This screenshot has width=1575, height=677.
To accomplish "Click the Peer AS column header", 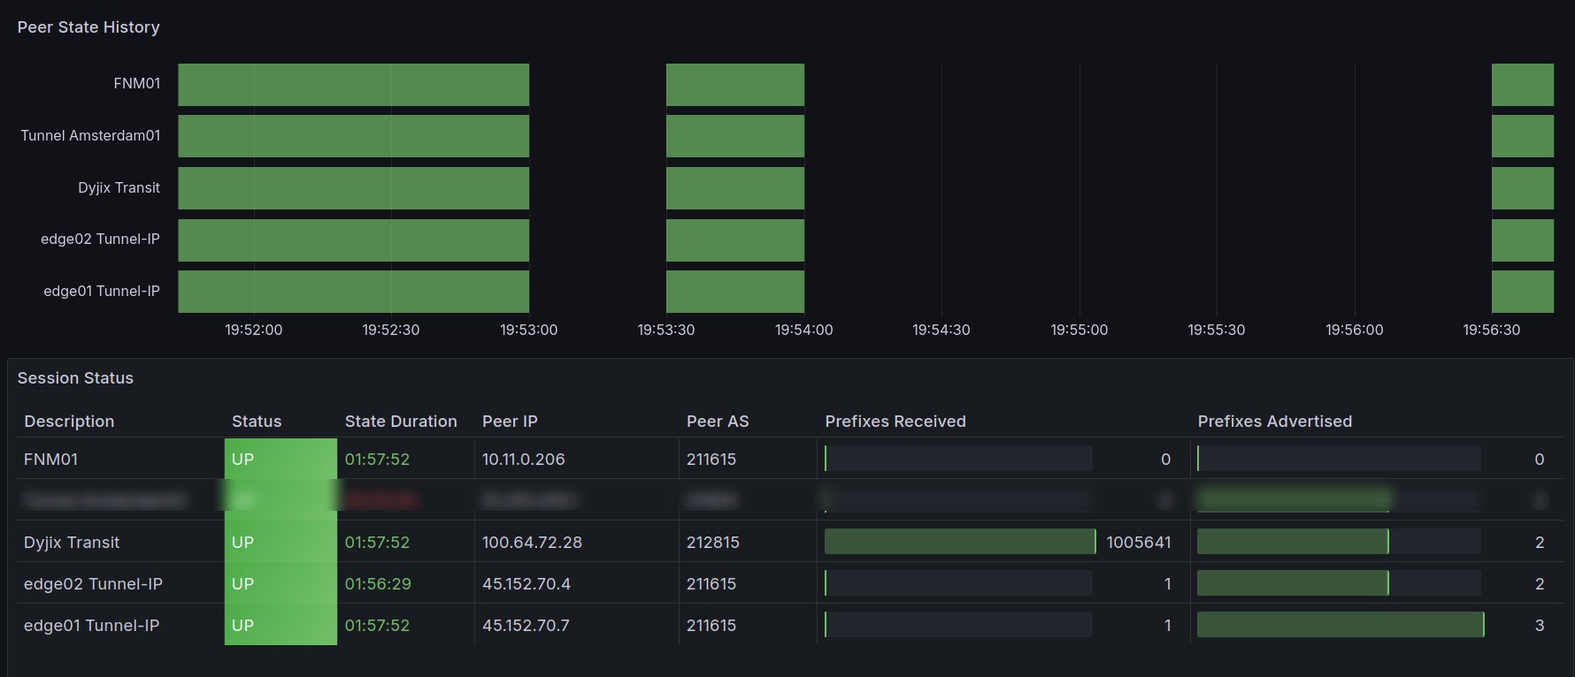I will tap(717, 422).
